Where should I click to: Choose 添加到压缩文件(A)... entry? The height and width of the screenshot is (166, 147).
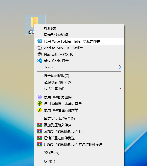(79, 125)
